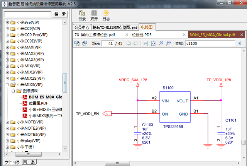Click PDF icon of 小米MIX3系列一二 file
The height and width of the screenshot is (166, 247).
click(x=25, y=116)
